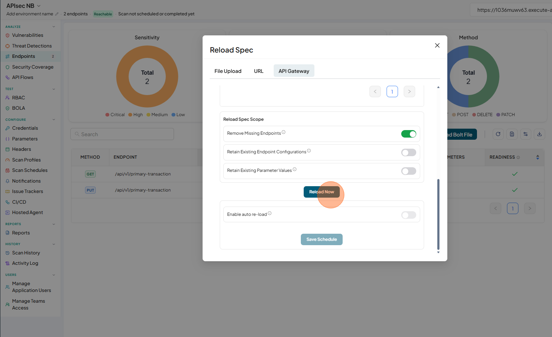Edit the environment name pencil icon
This screenshot has width=552, height=337.
pyautogui.click(x=57, y=14)
